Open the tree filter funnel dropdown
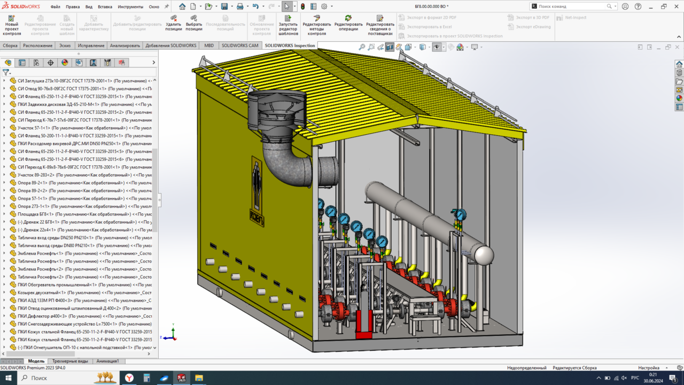 point(6,72)
